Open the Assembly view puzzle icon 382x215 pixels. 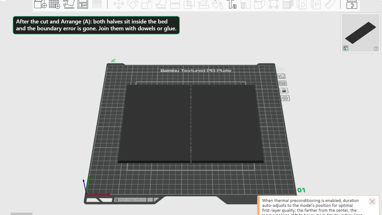(x=352, y=4)
